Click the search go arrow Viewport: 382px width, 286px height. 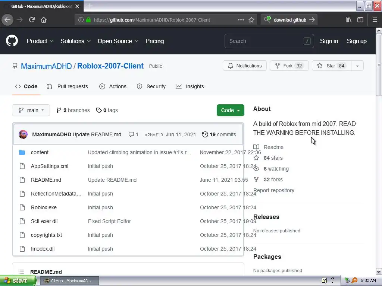(312, 20)
